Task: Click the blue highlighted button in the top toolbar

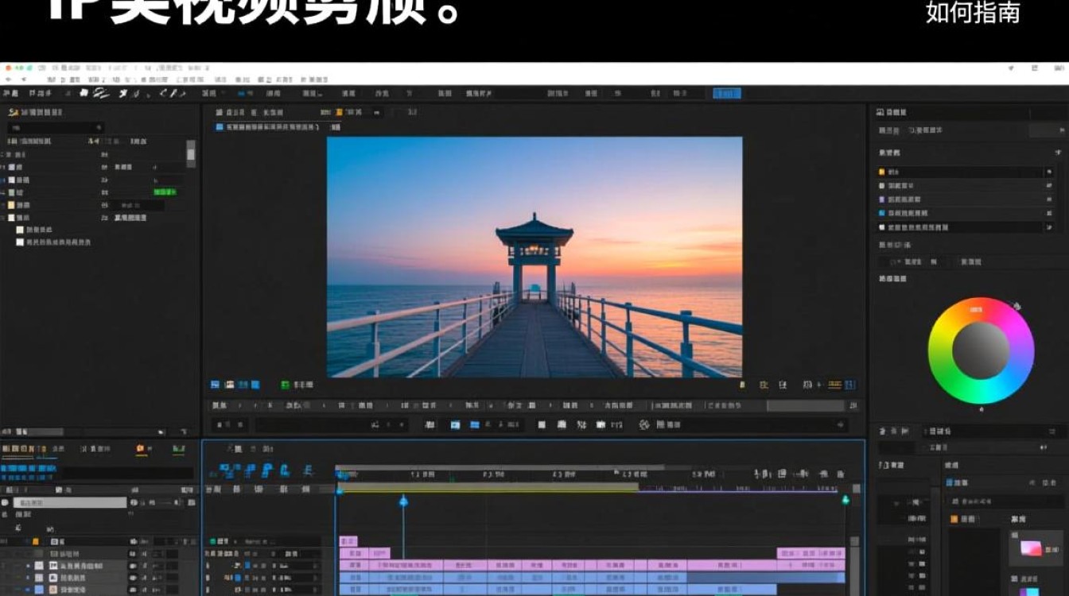Action: [x=727, y=94]
